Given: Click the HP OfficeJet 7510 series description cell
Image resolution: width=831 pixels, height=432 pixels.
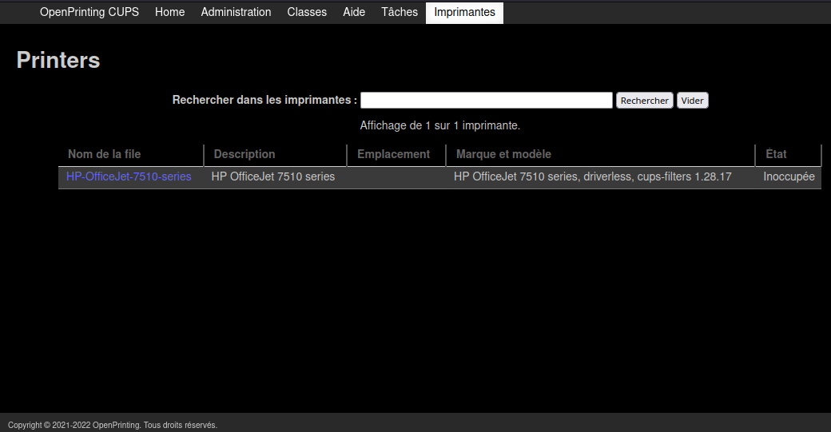Looking at the screenshot, I should (272, 176).
